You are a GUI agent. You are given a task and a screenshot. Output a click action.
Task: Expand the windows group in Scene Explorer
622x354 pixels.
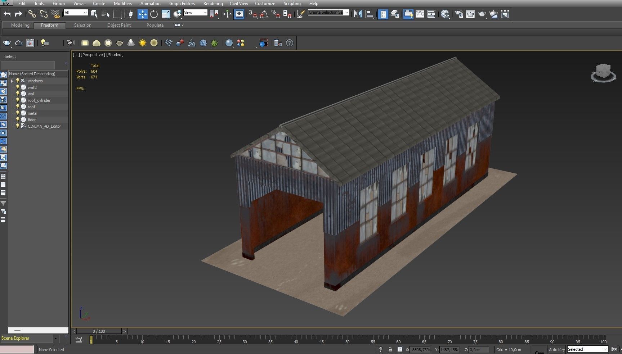click(x=12, y=81)
